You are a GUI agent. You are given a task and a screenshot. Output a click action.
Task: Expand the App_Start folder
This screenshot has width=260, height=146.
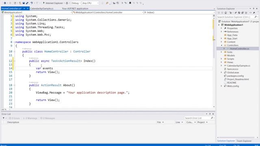[221, 39]
